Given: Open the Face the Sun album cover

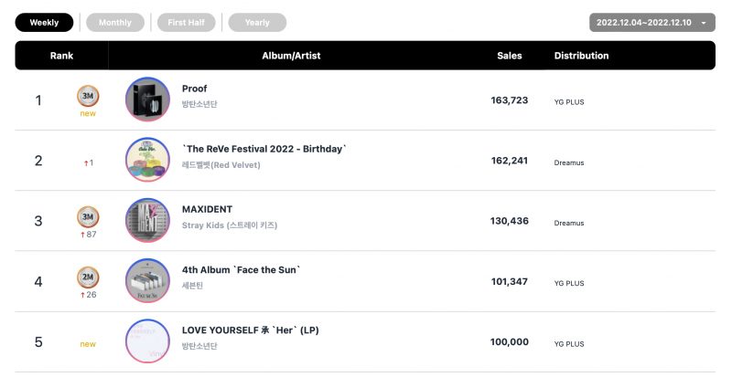Looking at the screenshot, I should (147, 281).
